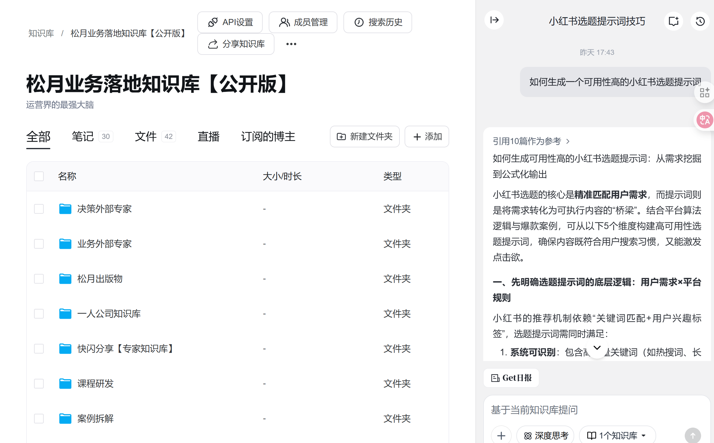Expand 引用10篇作为参考 references
The image size is (714, 443).
point(531,141)
